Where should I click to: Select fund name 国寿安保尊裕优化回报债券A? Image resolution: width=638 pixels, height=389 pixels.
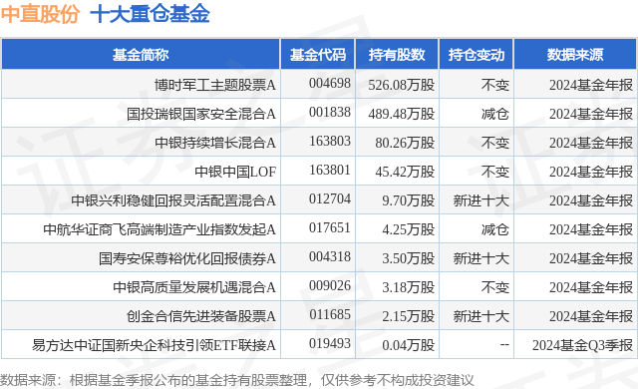click(187, 258)
